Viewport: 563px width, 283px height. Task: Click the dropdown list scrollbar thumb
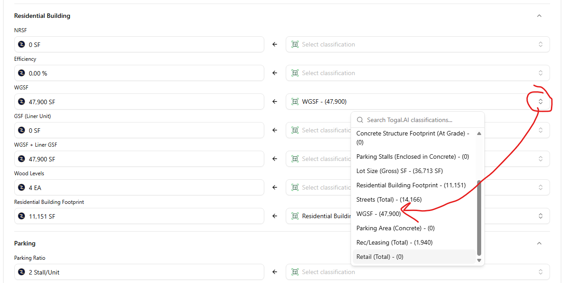click(x=479, y=217)
